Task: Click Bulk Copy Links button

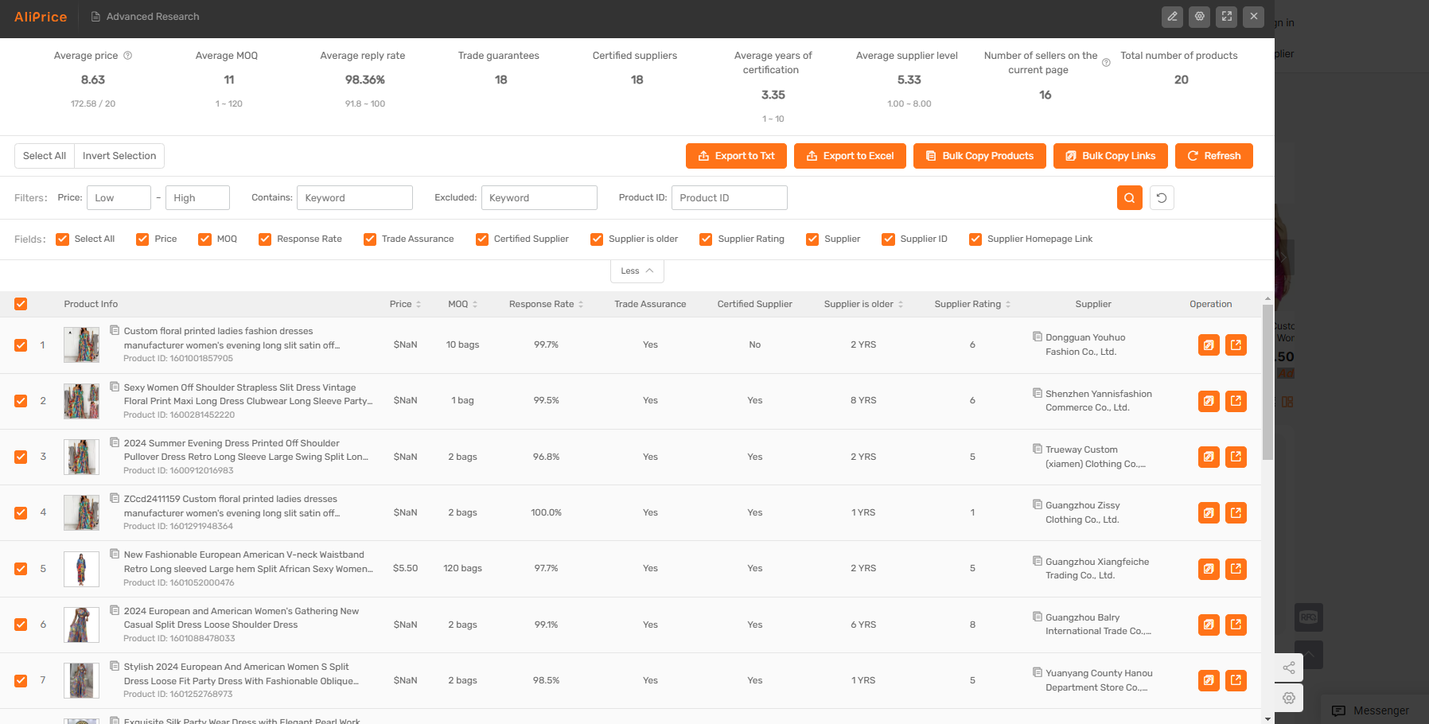Action: (1111, 156)
